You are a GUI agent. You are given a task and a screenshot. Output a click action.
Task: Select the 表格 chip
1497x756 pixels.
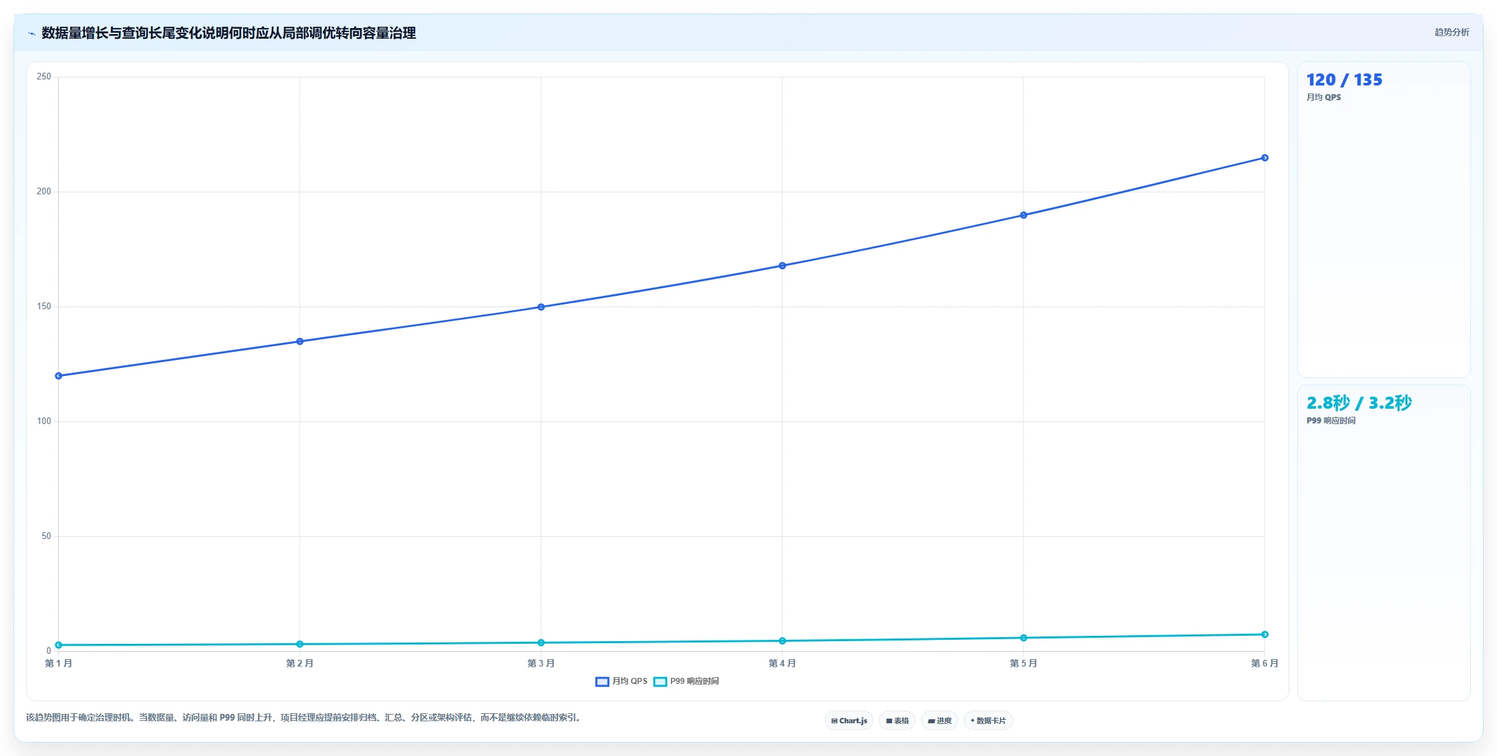(x=897, y=721)
